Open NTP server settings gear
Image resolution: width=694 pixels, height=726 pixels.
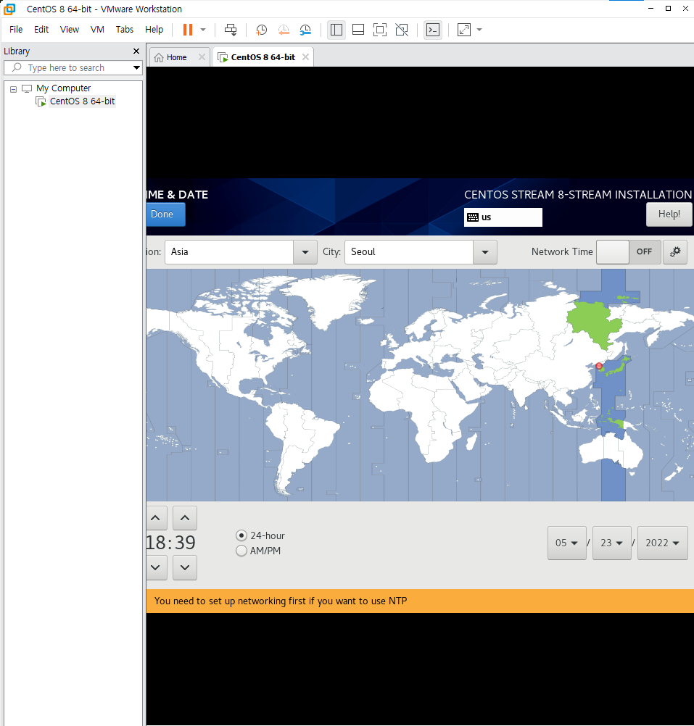click(675, 252)
